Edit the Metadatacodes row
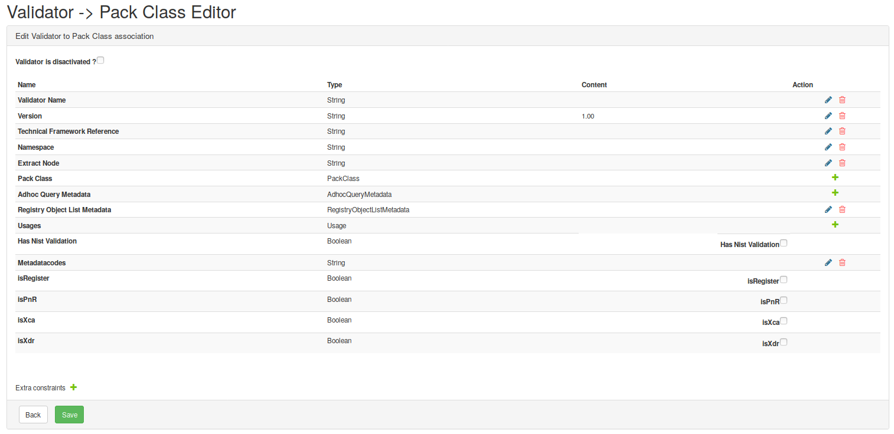Image resolution: width=894 pixels, height=434 pixels. (828, 263)
